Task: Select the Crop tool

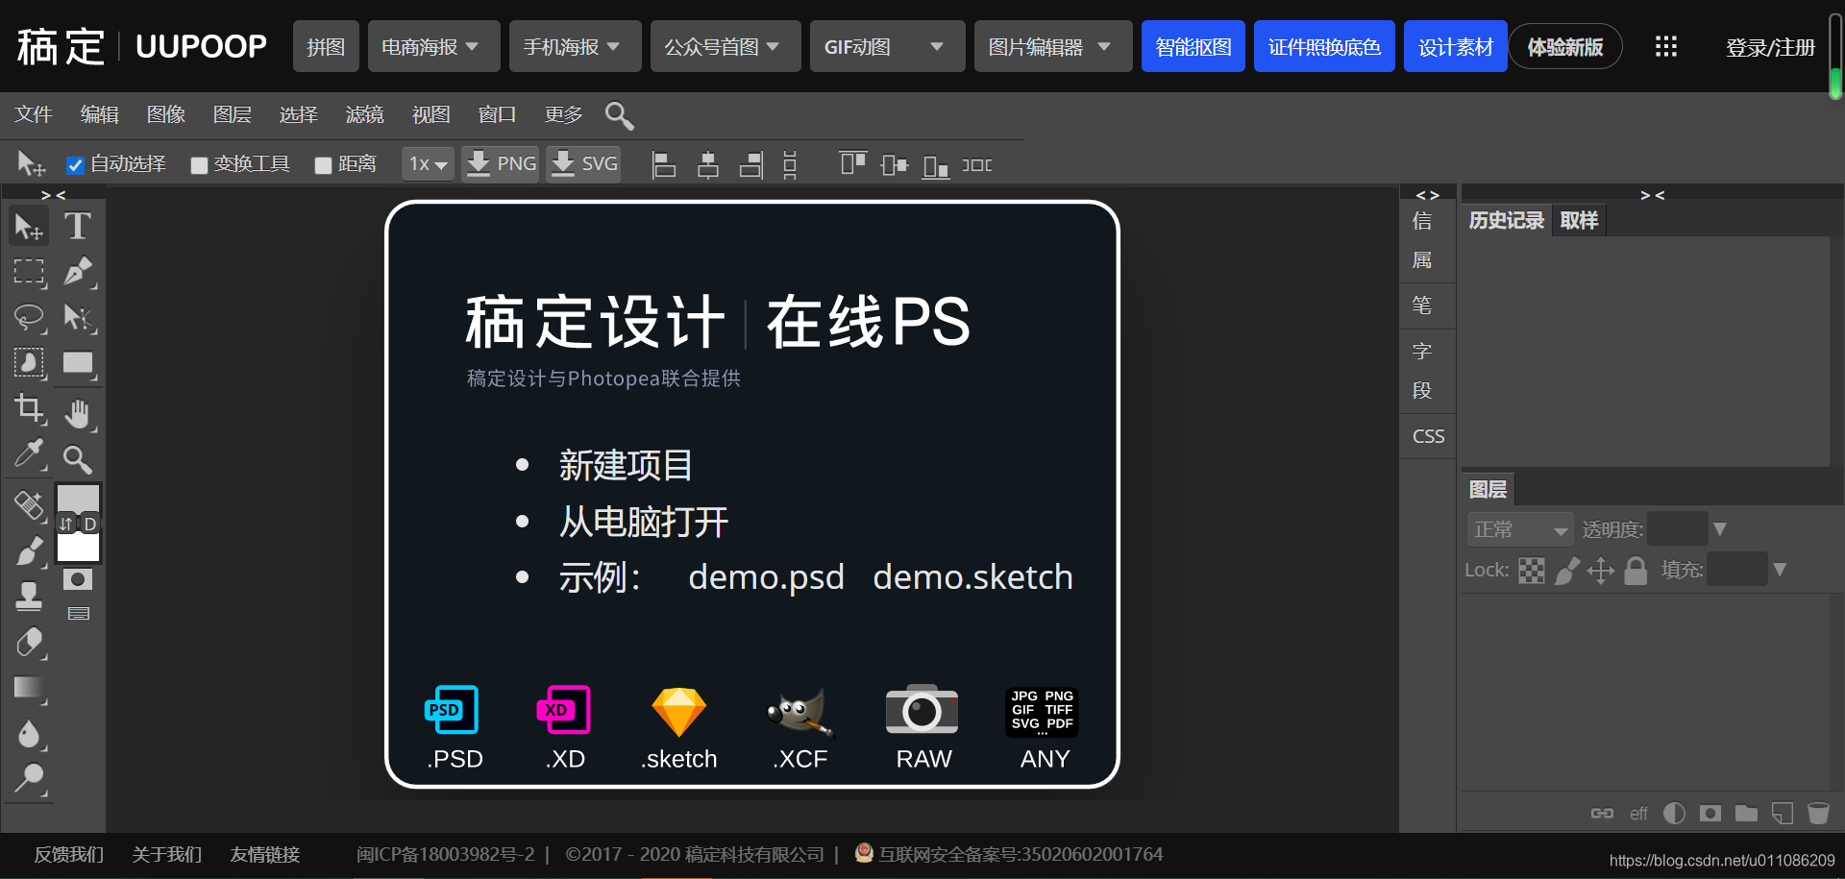Action: 29,409
